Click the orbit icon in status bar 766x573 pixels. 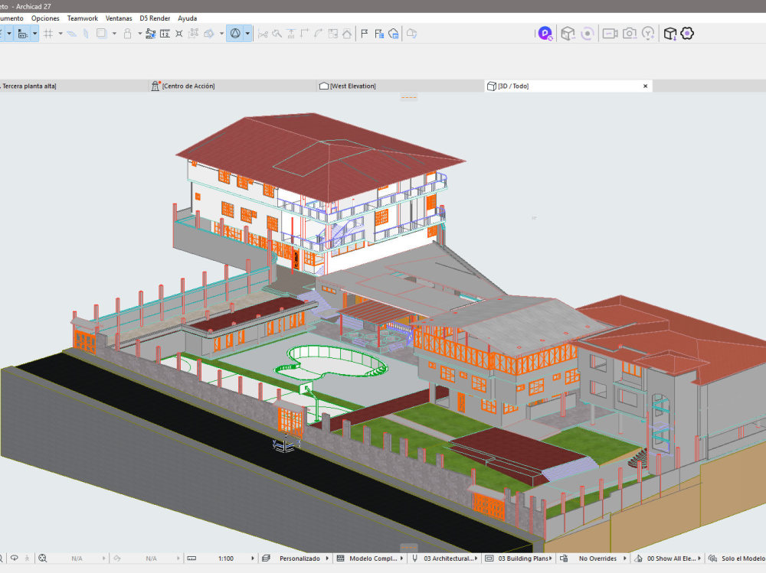(x=15, y=558)
